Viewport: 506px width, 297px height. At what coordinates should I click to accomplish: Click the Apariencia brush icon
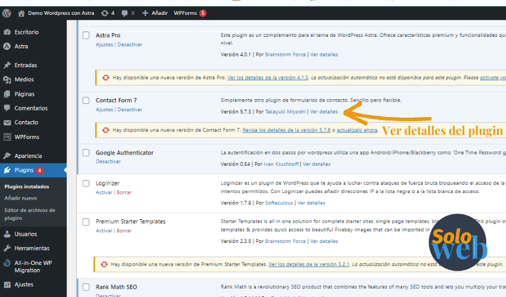pos(7,156)
